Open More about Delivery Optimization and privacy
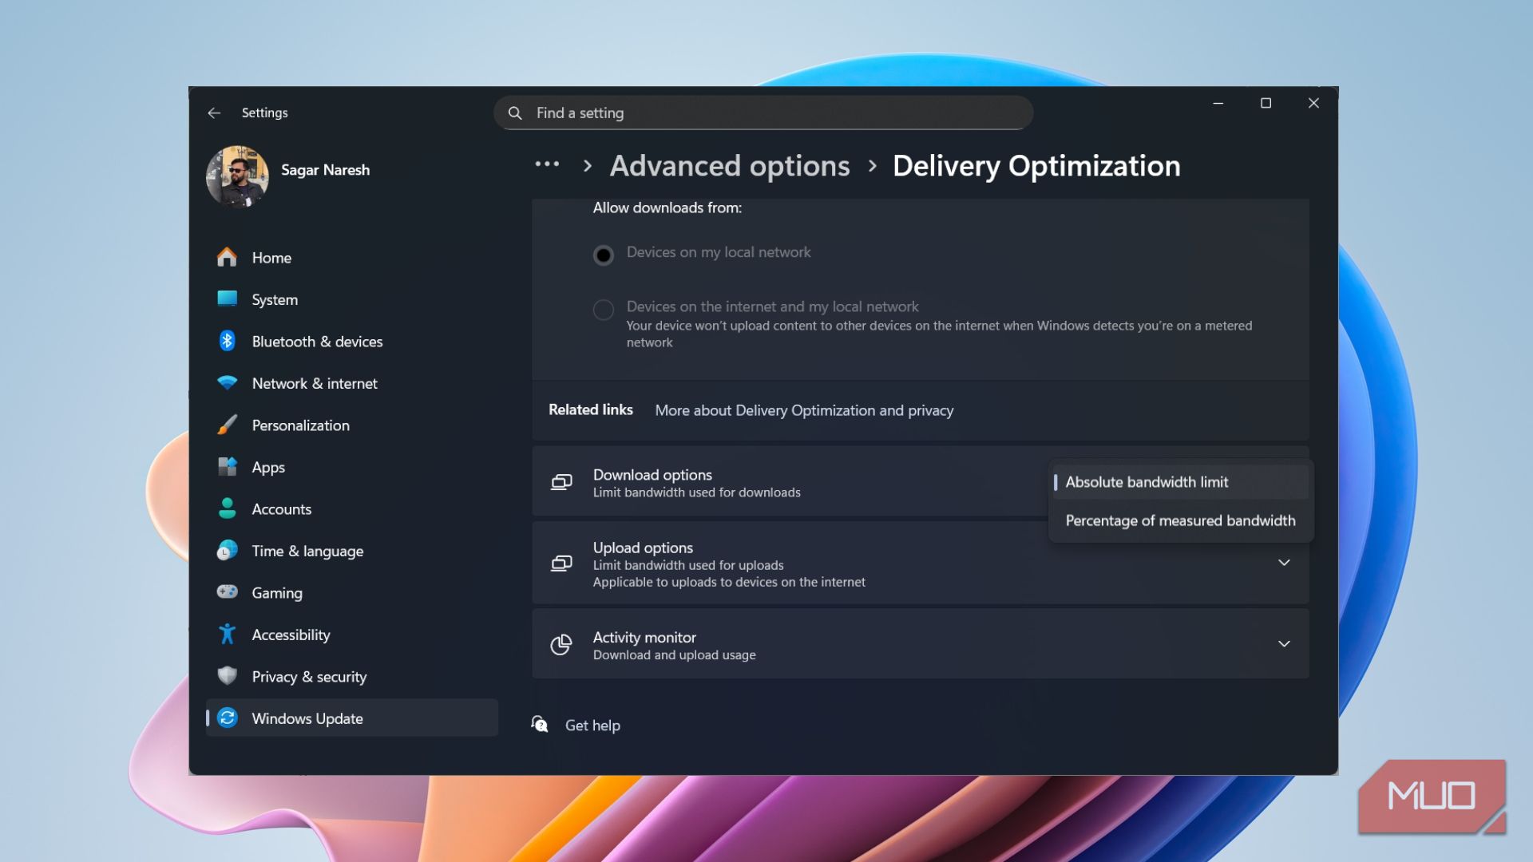Viewport: 1533px width, 862px height. [x=804, y=410]
